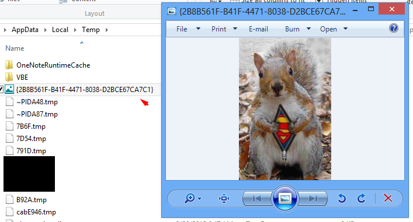Navigate to Temp in the address bar
The width and height of the screenshot is (413, 222).
coord(91,30)
